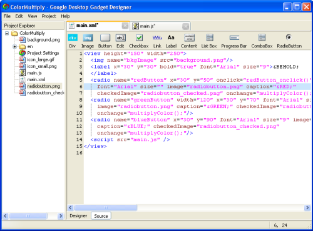Viewport: 313px width, 231px height.
Task: Select radiobutton.png in Project Explorer
Action: 44,86
